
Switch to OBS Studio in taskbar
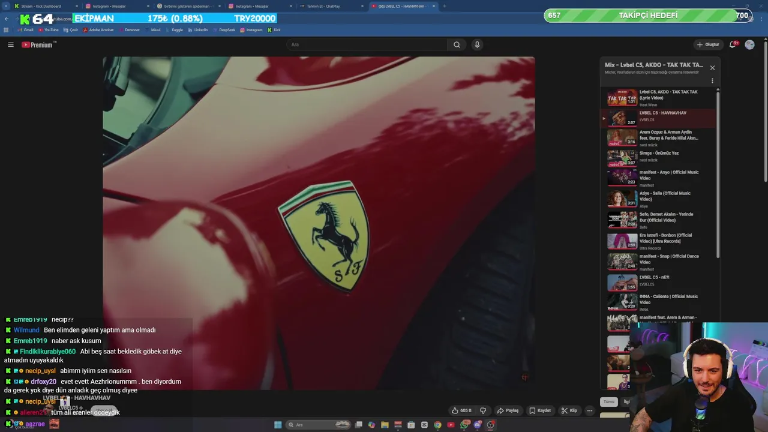click(x=490, y=425)
